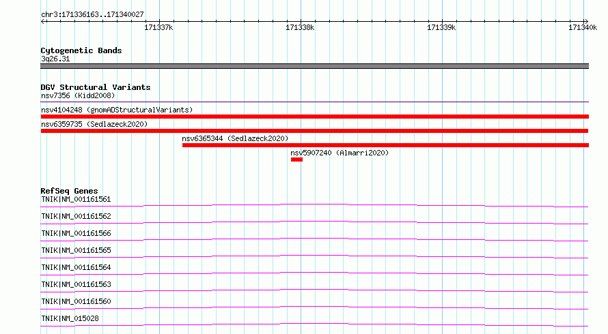This screenshot has height=334, width=608.
Task: Open variant nsv6365344 (Sedlazeck2020) label
Action: (235, 138)
